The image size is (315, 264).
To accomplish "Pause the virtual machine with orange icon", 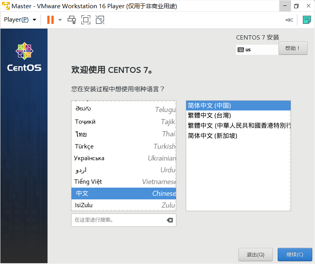I will tap(50, 20).
